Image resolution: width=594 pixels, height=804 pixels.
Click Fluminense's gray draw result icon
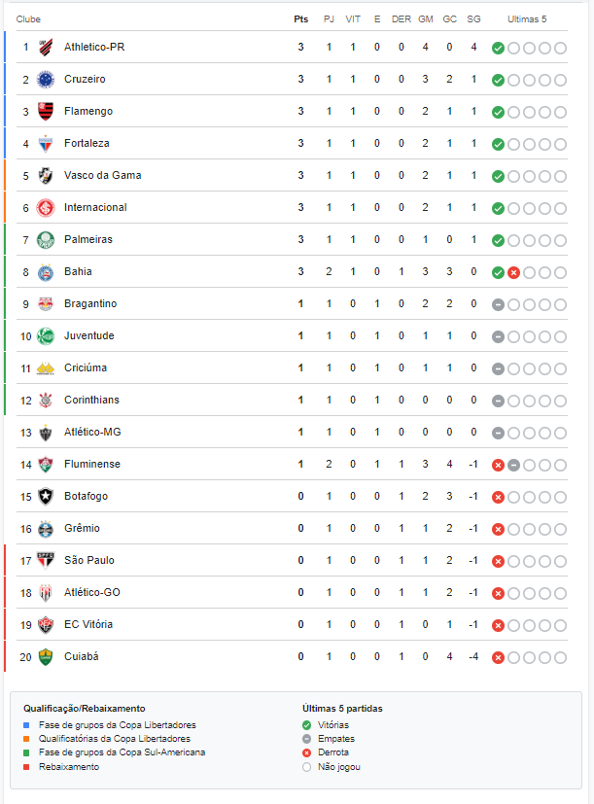click(513, 465)
